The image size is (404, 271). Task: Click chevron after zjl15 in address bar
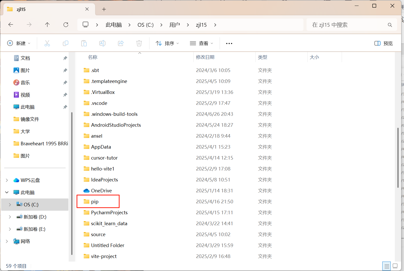click(x=215, y=25)
